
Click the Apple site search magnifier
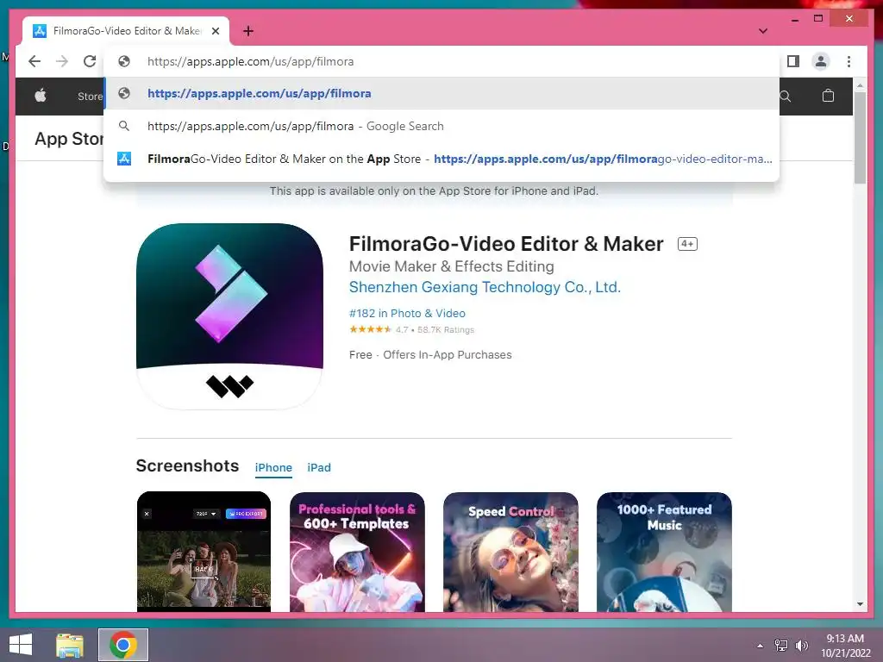click(786, 97)
